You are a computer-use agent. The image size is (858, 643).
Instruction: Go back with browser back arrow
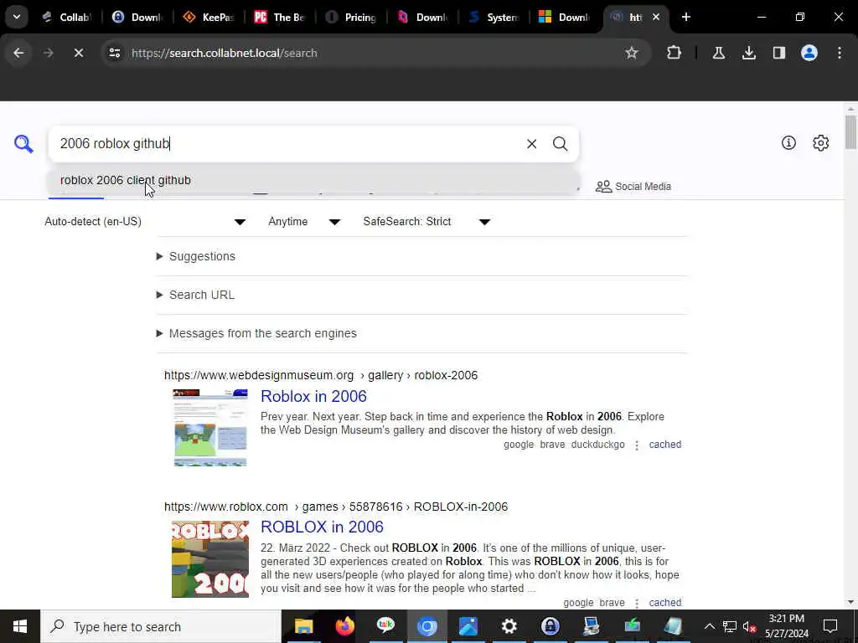click(19, 53)
